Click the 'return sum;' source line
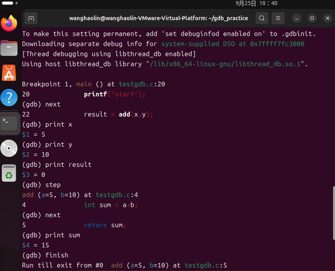This screenshot has width=335, height=271. [105, 225]
